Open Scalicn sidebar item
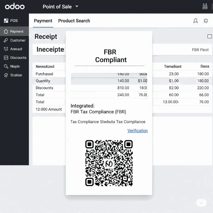Screen dimensions: 213x213 (x=15, y=75)
